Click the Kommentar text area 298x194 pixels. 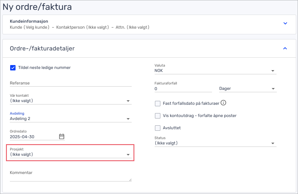pyautogui.click(x=71, y=176)
